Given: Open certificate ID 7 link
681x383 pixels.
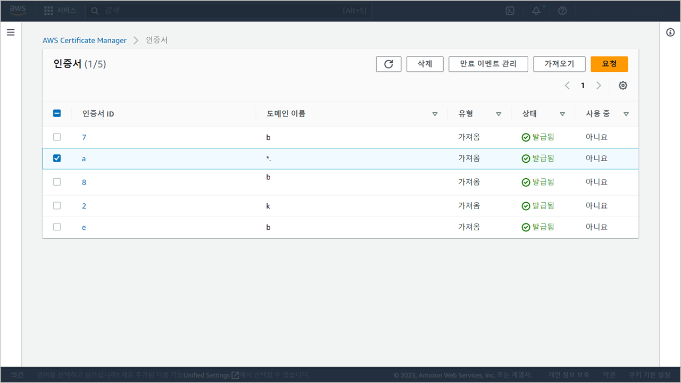Looking at the screenshot, I should 84,137.
